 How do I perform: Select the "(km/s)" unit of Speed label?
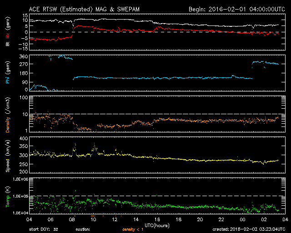pyautogui.click(x=8, y=148)
